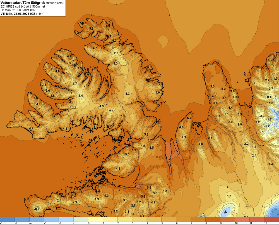This screenshot has height=225, width=279.
Task: Click the valid time line "VT: Mán. 21.06.2021 09Z"
Action: [18, 14]
